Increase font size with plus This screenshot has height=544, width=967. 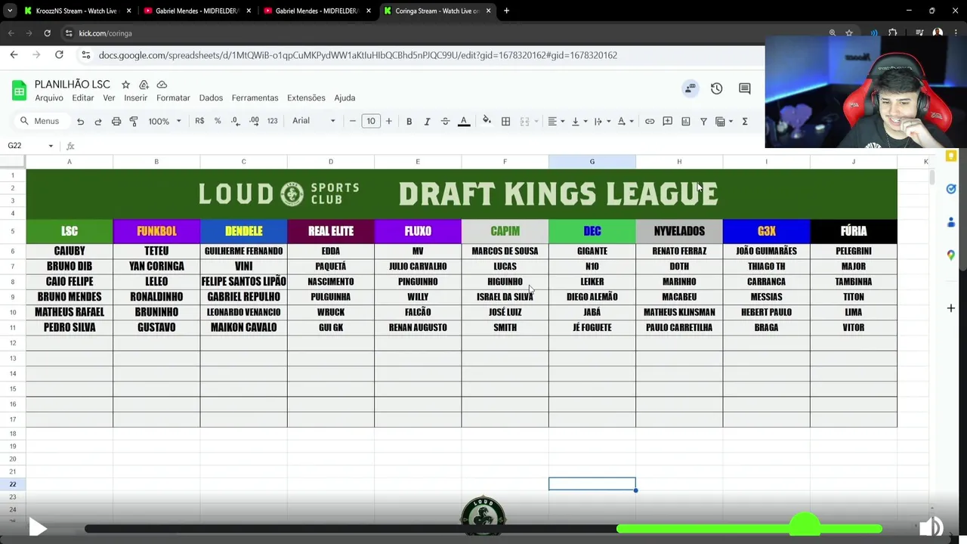coord(389,121)
